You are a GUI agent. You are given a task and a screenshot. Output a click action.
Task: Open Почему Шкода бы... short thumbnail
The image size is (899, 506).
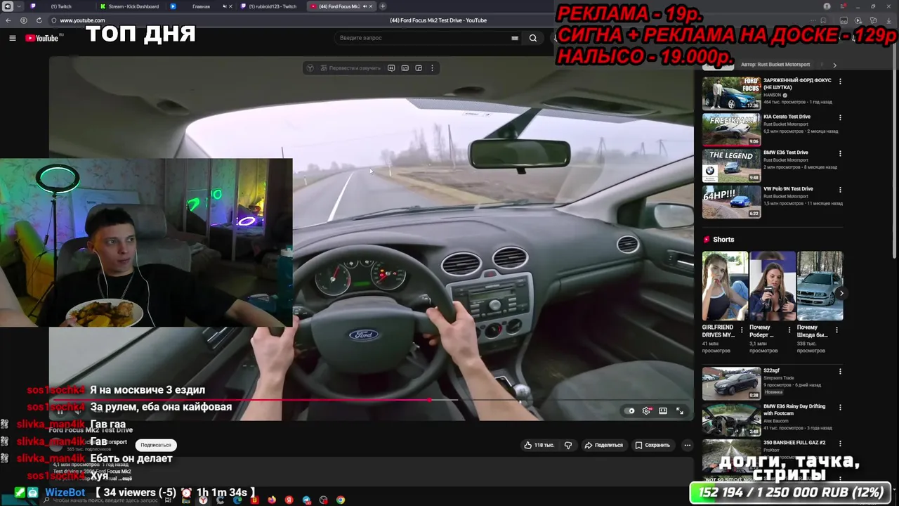point(820,286)
